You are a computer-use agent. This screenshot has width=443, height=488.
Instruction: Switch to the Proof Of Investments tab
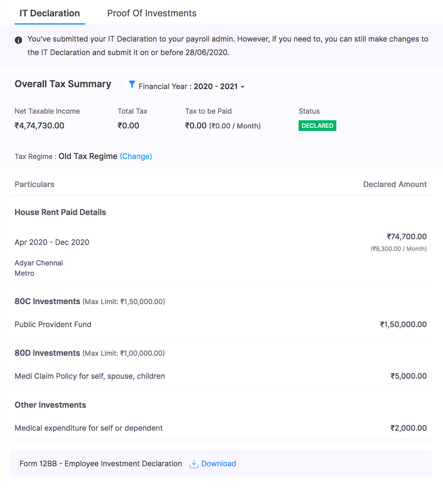pyautogui.click(x=152, y=13)
